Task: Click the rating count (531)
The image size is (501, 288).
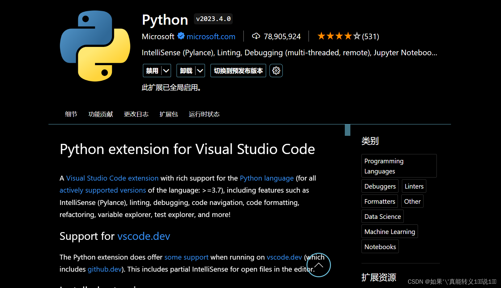Action: pos(370,36)
